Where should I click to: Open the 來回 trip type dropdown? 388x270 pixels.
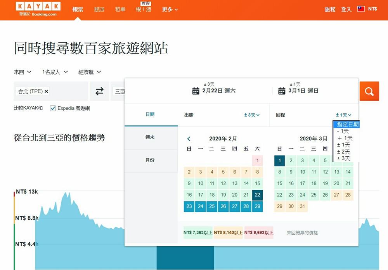[x=23, y=72]
